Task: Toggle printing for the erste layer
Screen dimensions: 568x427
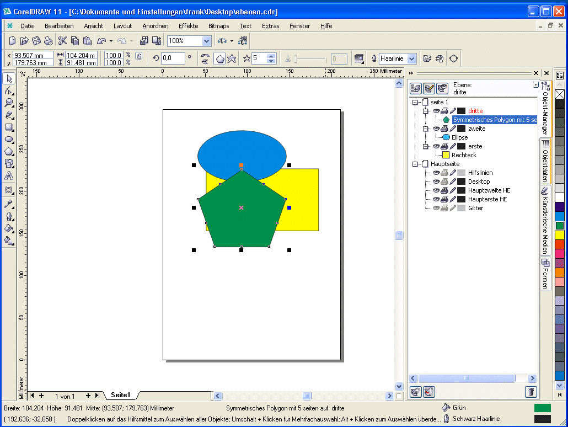Action: [x=444, y=146]
